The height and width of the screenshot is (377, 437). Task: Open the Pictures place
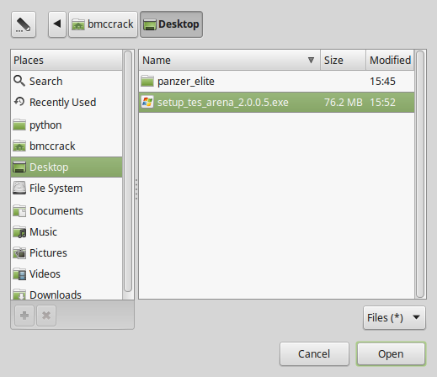pyautogui.click(x=67, y=252)
